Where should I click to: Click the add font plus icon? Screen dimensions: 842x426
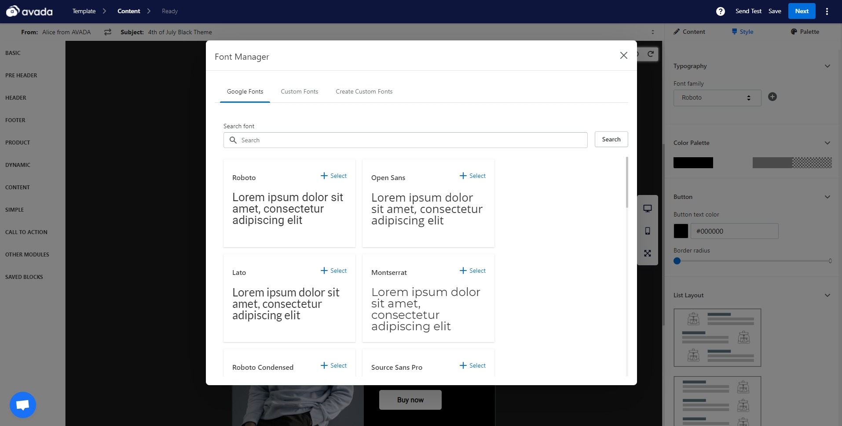point(772,97)
